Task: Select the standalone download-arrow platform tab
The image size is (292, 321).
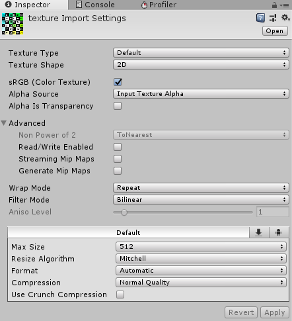Action: (x=259, y=232)
